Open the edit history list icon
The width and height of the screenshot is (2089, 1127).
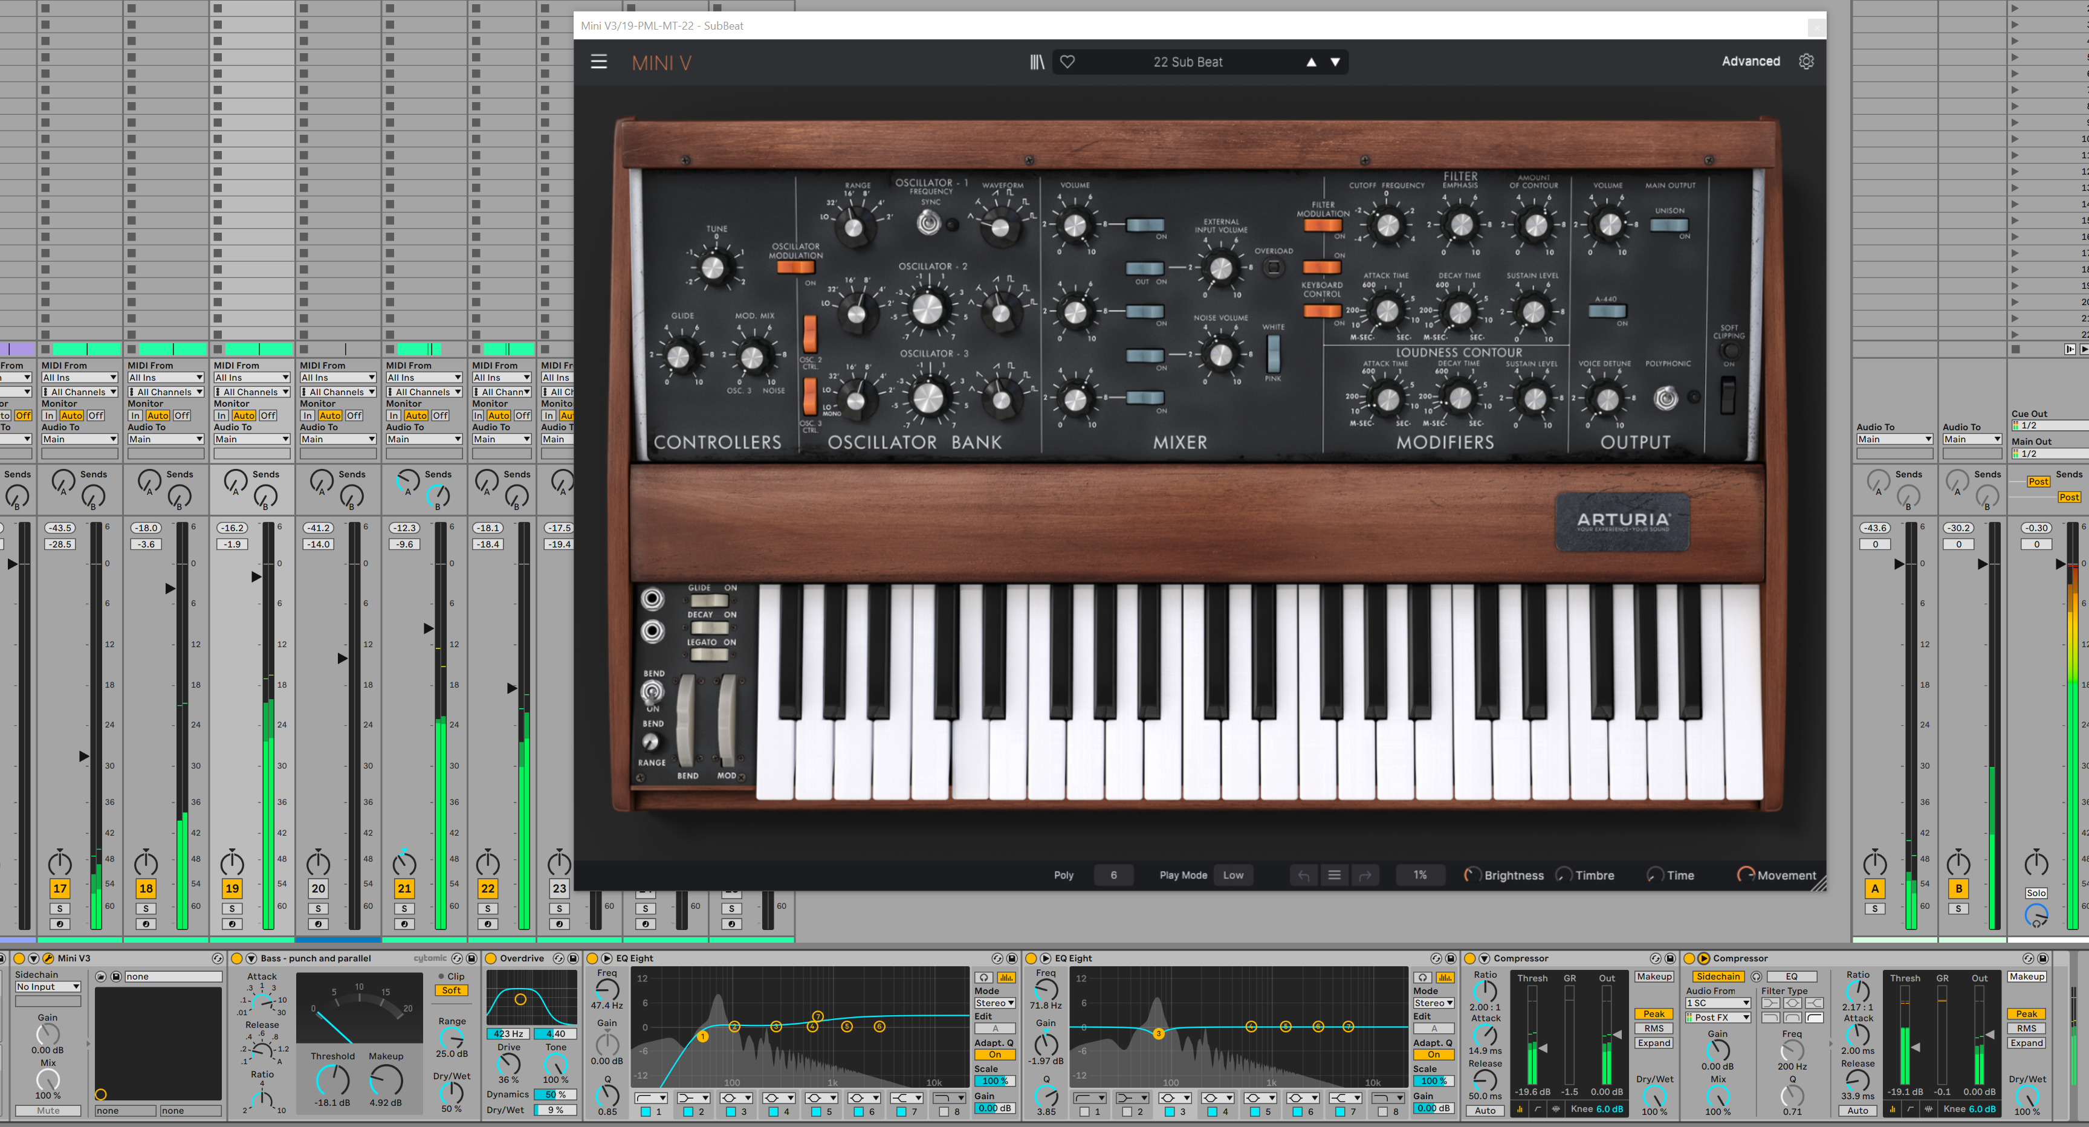pos(1334,875)
